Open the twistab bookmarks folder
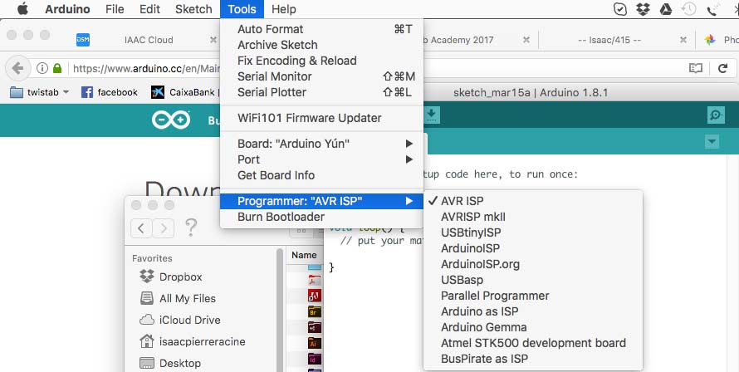 point(40,92)
